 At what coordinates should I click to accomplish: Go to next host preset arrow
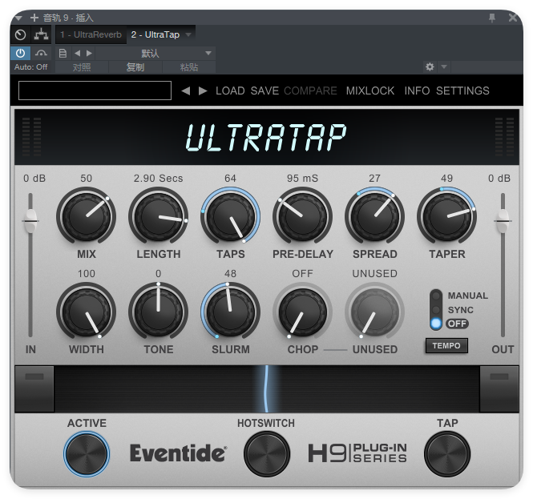point(89,54)
